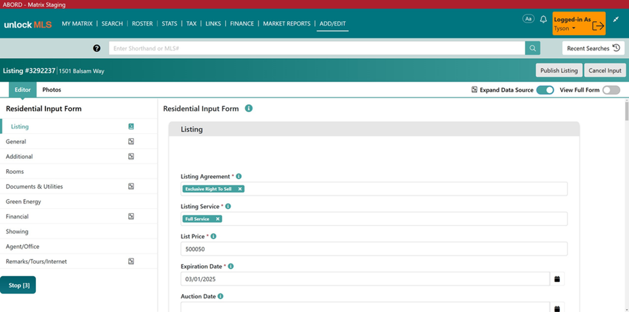Click the Recent Searches history clock icon
Screen dimensions: 629x312
(617, 48)
